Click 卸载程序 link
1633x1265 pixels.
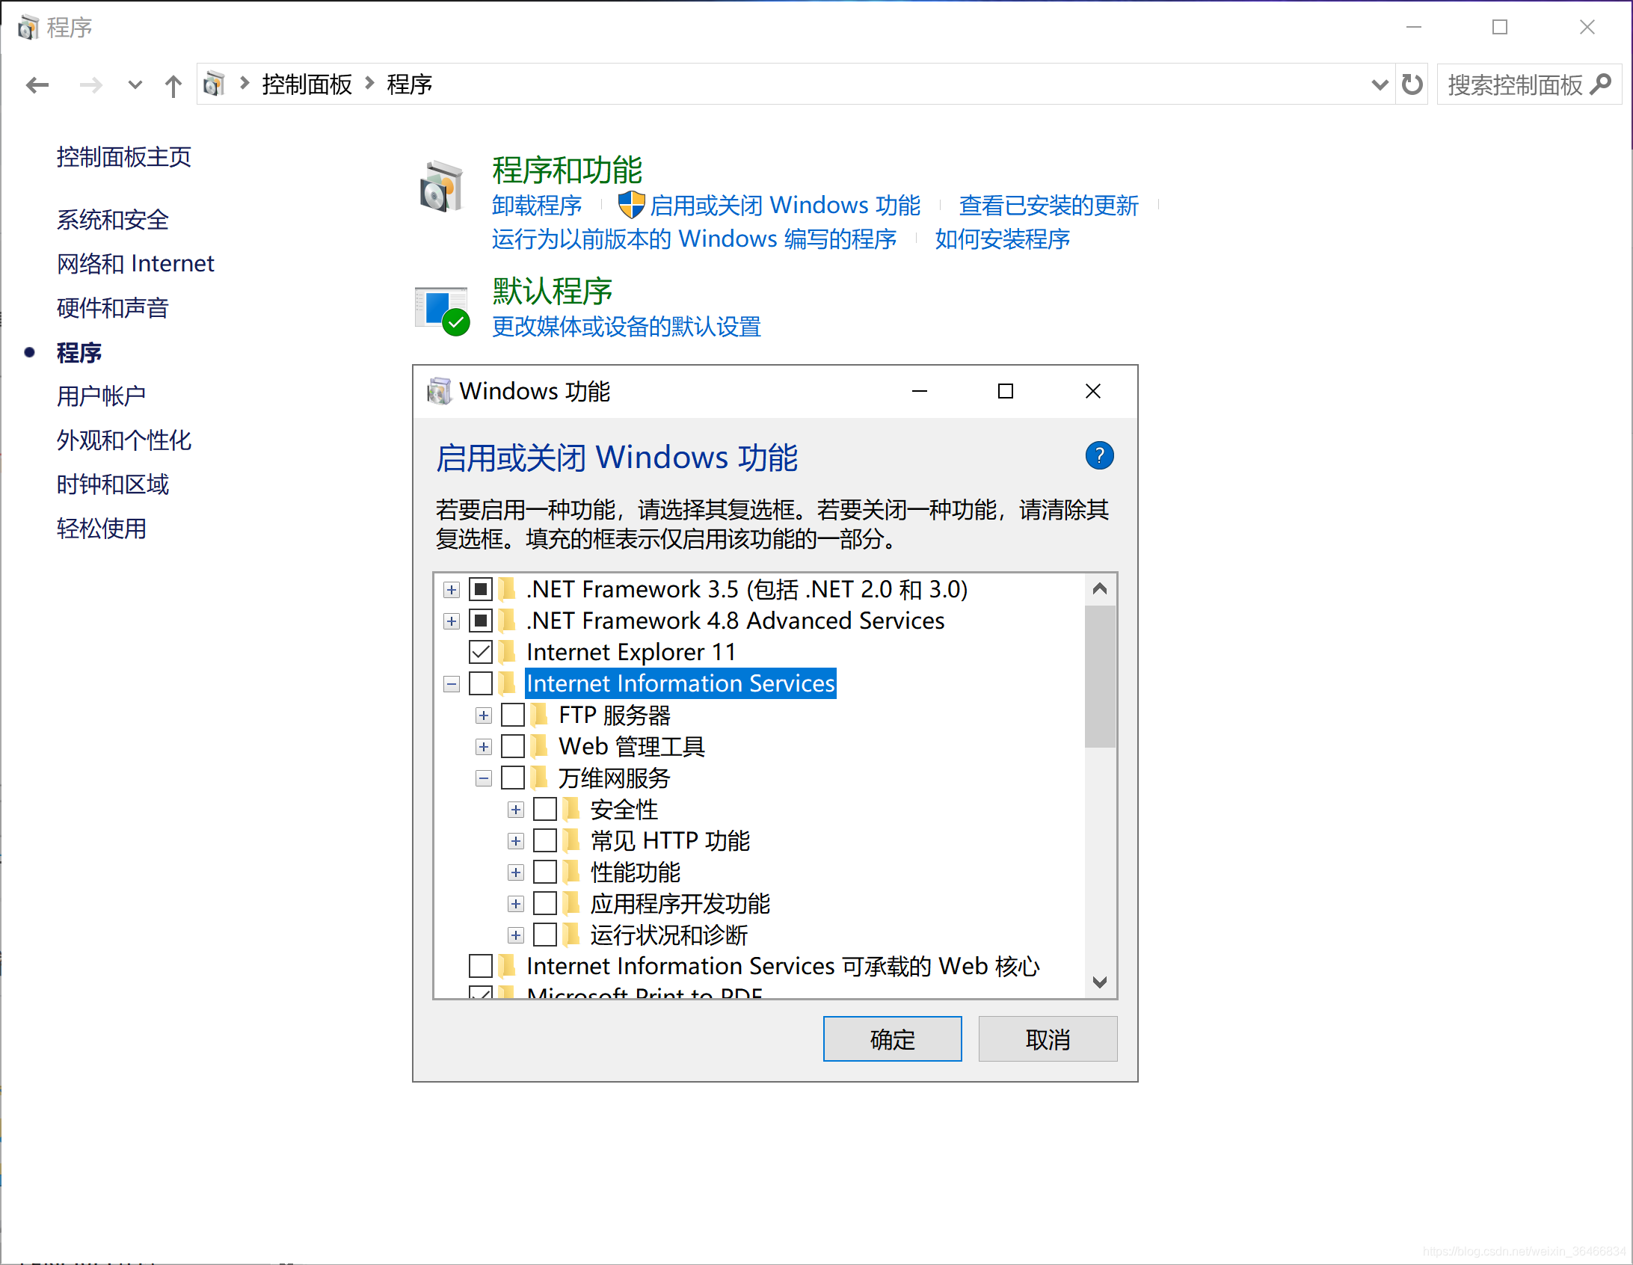537,205
